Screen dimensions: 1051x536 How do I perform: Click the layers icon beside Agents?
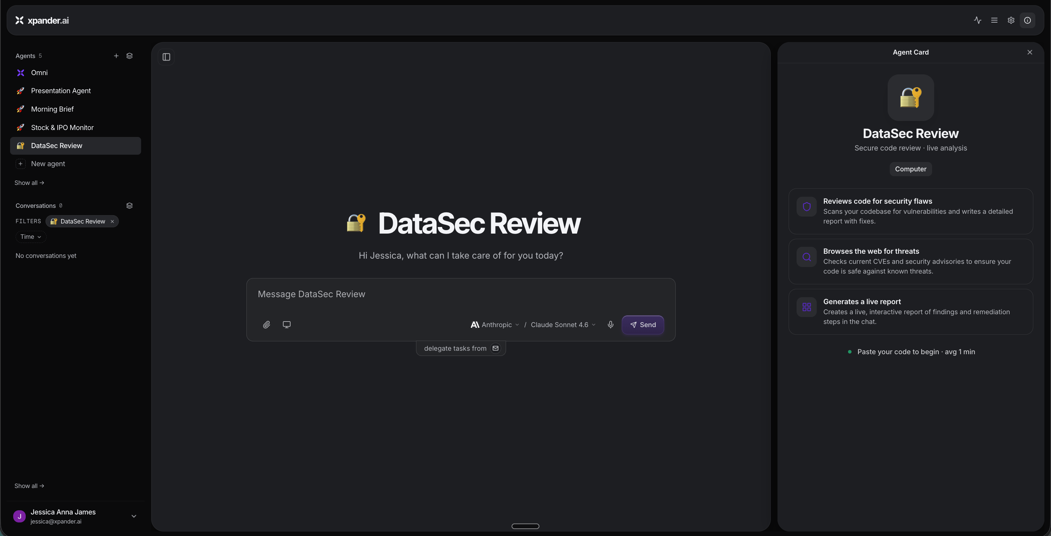click(x=129, y=56)
